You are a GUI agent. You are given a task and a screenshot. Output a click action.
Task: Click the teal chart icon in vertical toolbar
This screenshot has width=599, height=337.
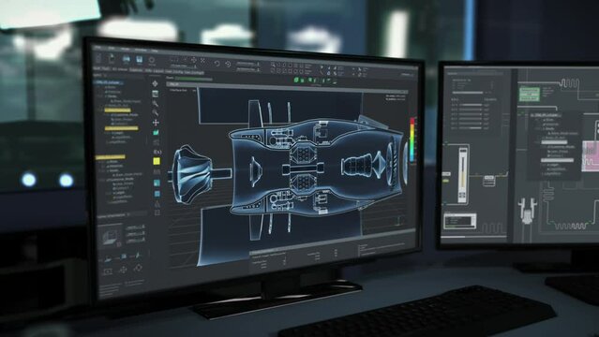pos(156,132)
